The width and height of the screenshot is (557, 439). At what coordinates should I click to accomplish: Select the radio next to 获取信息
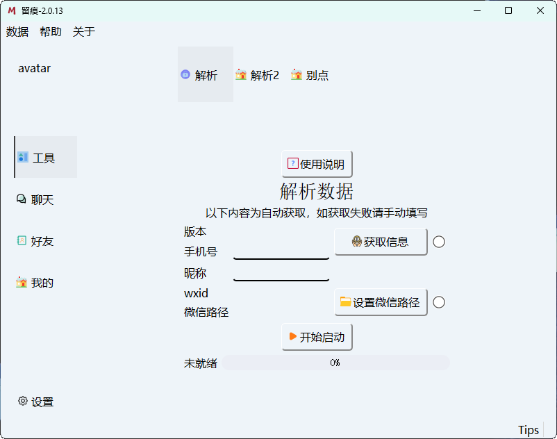pyautogui.click(x=438, y=242)
